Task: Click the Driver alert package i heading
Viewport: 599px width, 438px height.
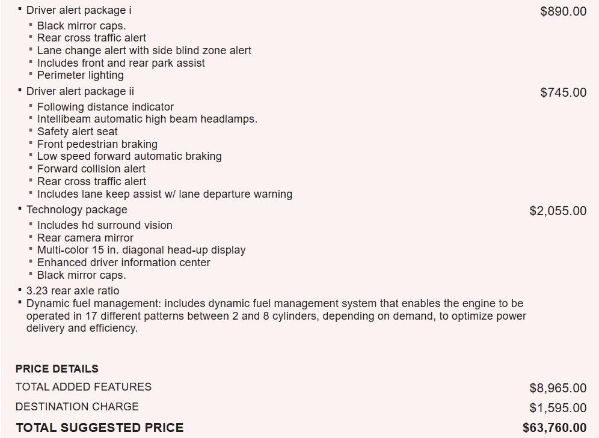Action: (x=79, y=10)
